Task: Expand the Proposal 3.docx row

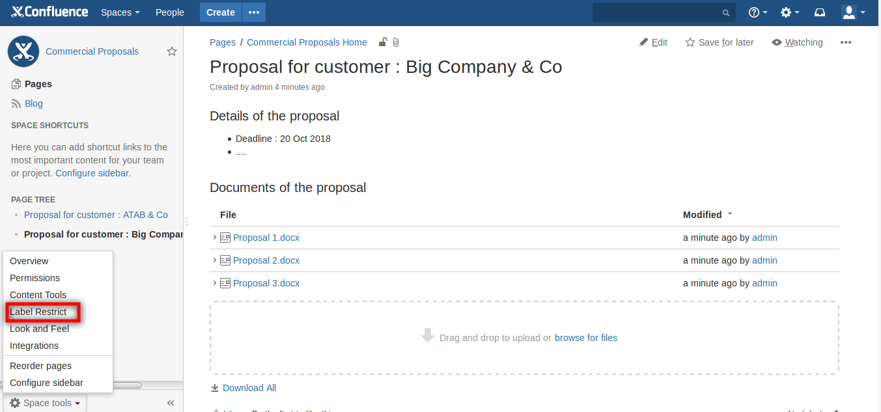Action: click(215, 283)
